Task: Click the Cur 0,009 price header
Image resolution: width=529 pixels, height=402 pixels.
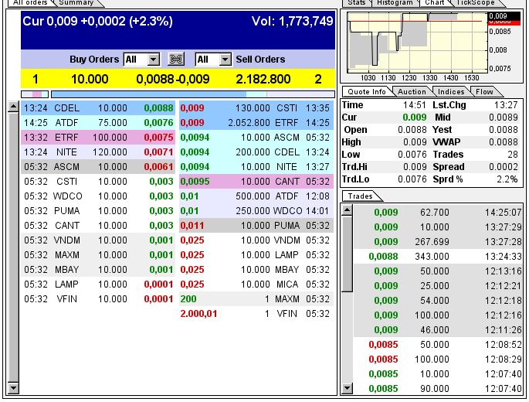Action: (97, 22)
